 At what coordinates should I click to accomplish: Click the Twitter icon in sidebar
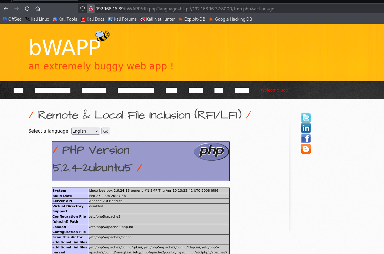[306, 118]
